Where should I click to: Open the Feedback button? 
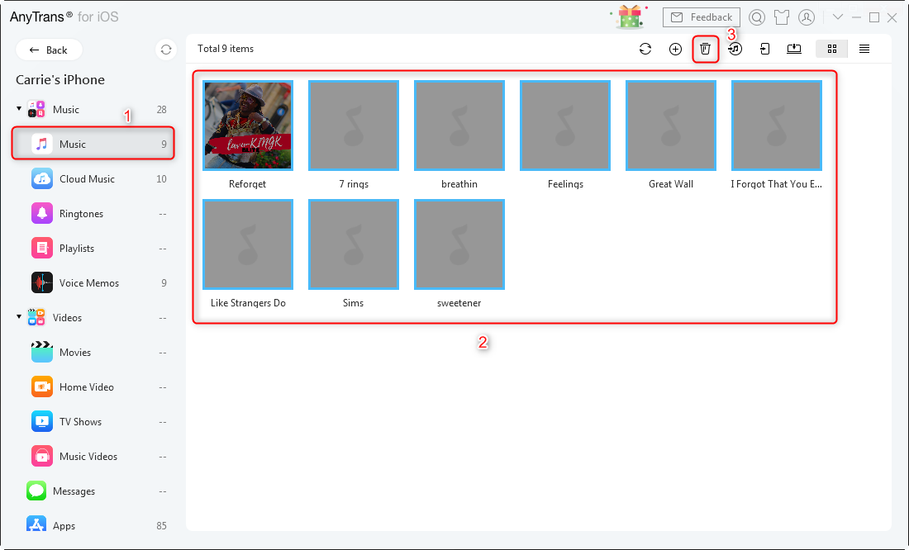click(x=702, y=17)
